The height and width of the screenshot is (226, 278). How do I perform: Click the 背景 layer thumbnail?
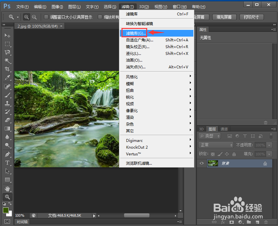click(x=213, y=163)
